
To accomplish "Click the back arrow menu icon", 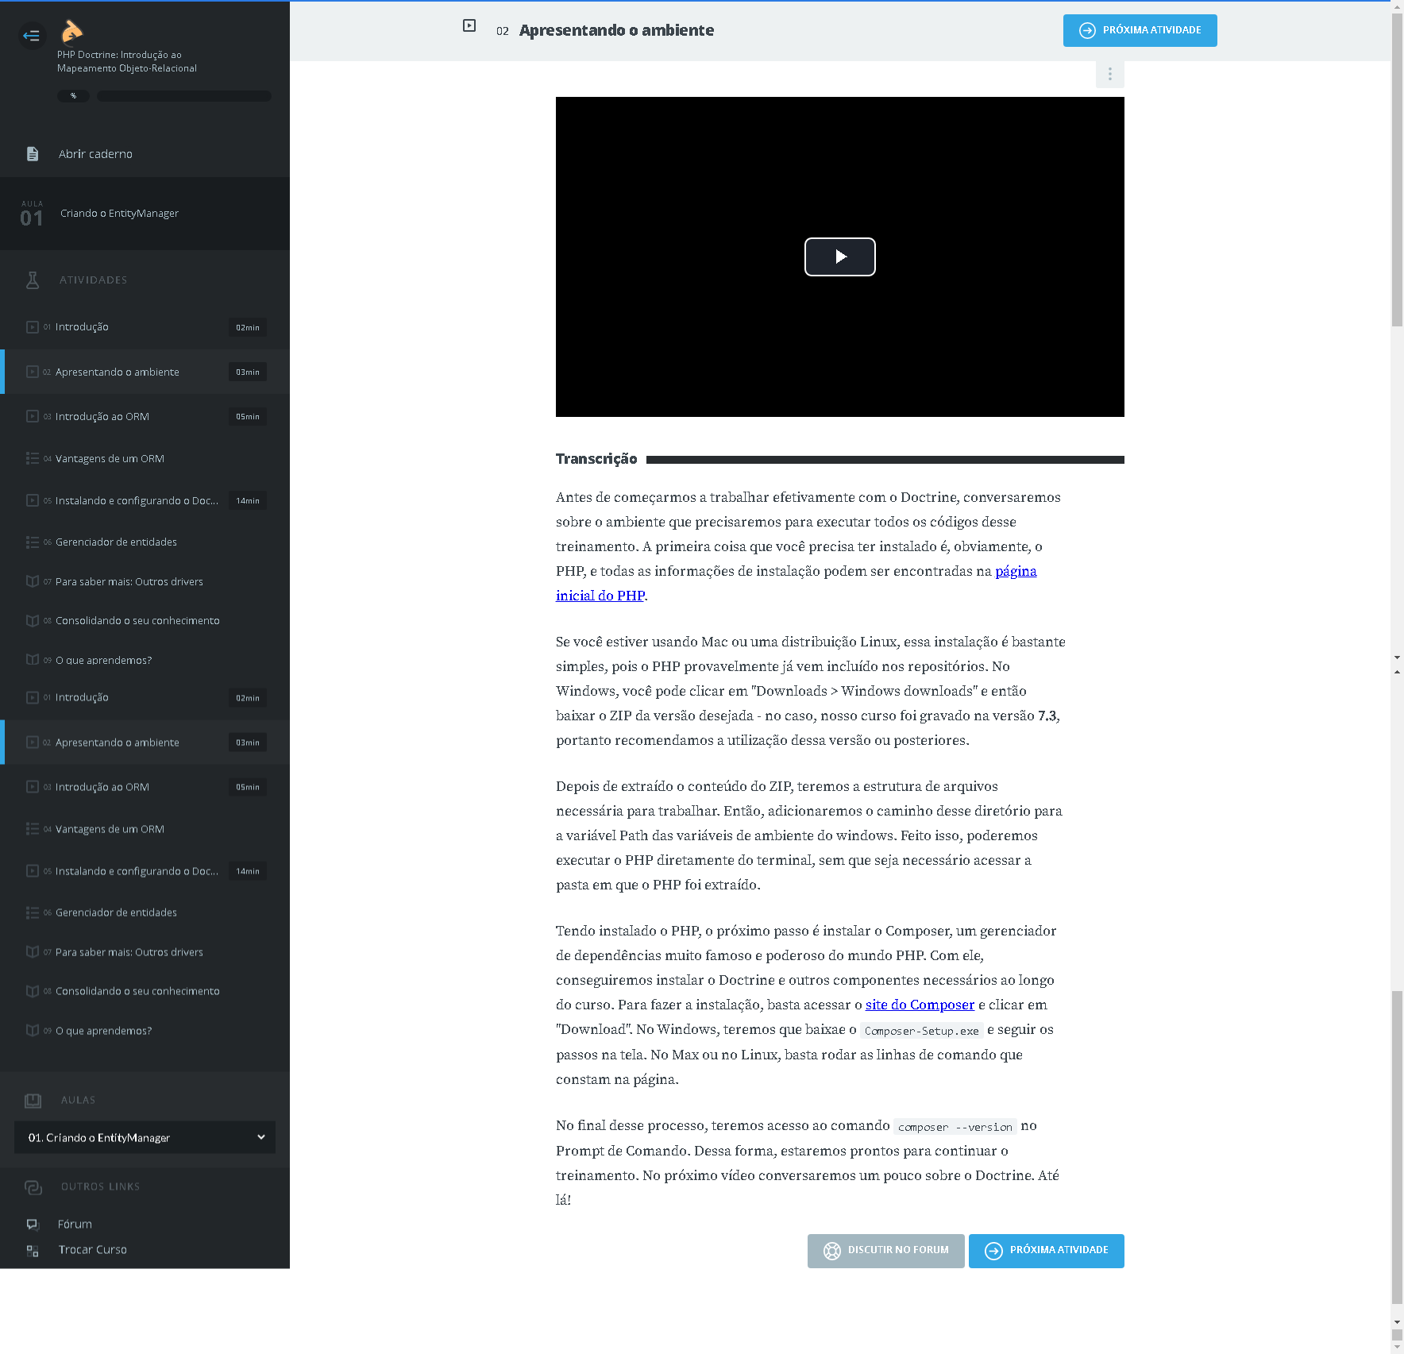I will (x=32, y=35).
